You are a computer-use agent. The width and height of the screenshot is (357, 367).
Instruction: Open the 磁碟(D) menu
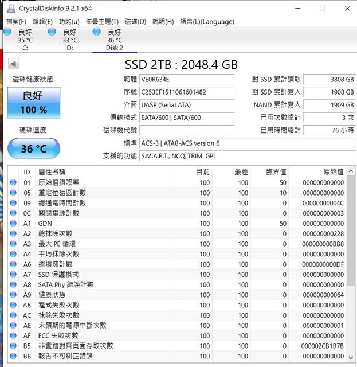click(135, 22)
